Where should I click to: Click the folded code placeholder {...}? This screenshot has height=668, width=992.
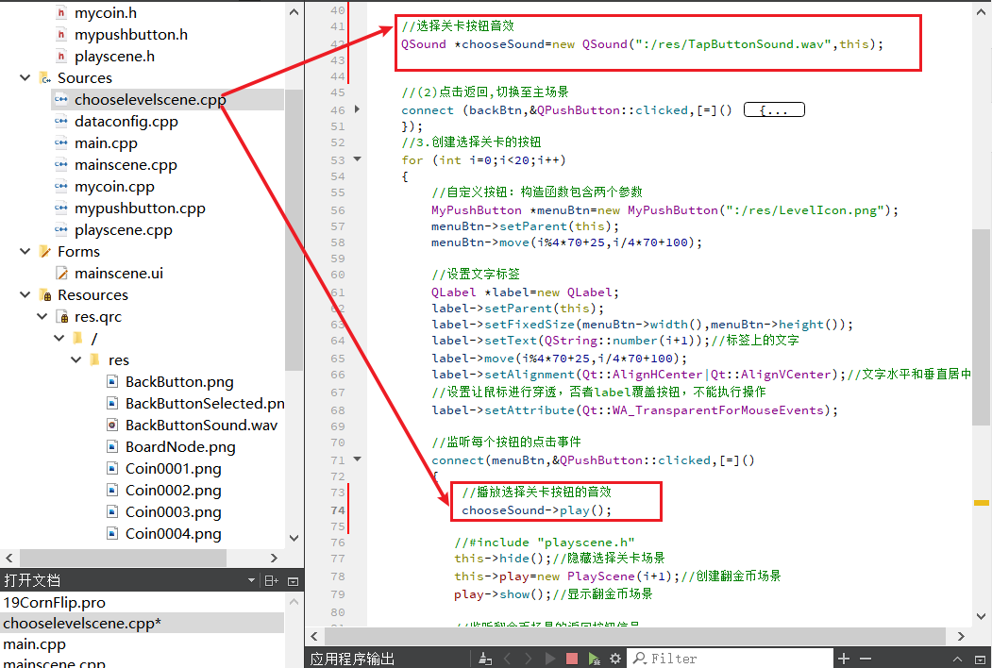(x=774, y=110)
